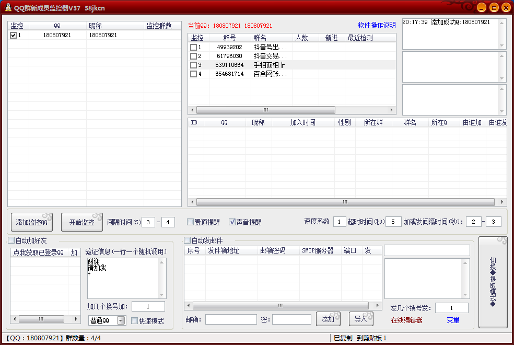The image size is (514, 345).
Task: Click 最近检测 column header
Action: 370,38
